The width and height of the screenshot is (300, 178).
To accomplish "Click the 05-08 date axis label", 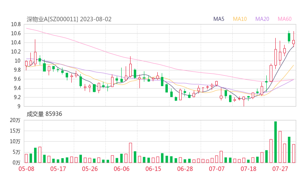I will pyautogui.click(x=26, y=169).
